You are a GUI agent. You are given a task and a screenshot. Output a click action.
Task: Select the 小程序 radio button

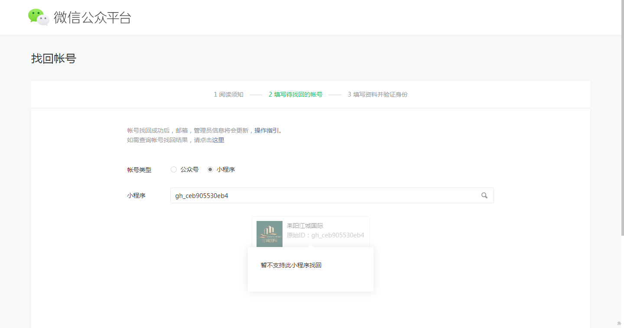coord(210,169)
